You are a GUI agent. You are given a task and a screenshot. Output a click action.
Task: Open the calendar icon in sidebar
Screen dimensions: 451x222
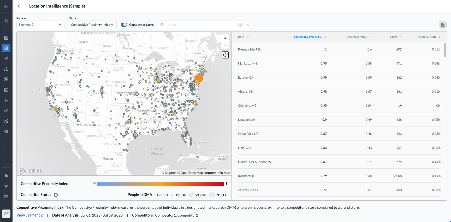[x=6, y=90]
